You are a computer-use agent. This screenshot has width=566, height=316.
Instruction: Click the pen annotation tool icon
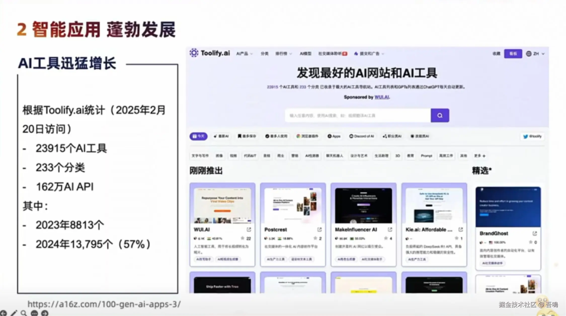pos(14,313)
